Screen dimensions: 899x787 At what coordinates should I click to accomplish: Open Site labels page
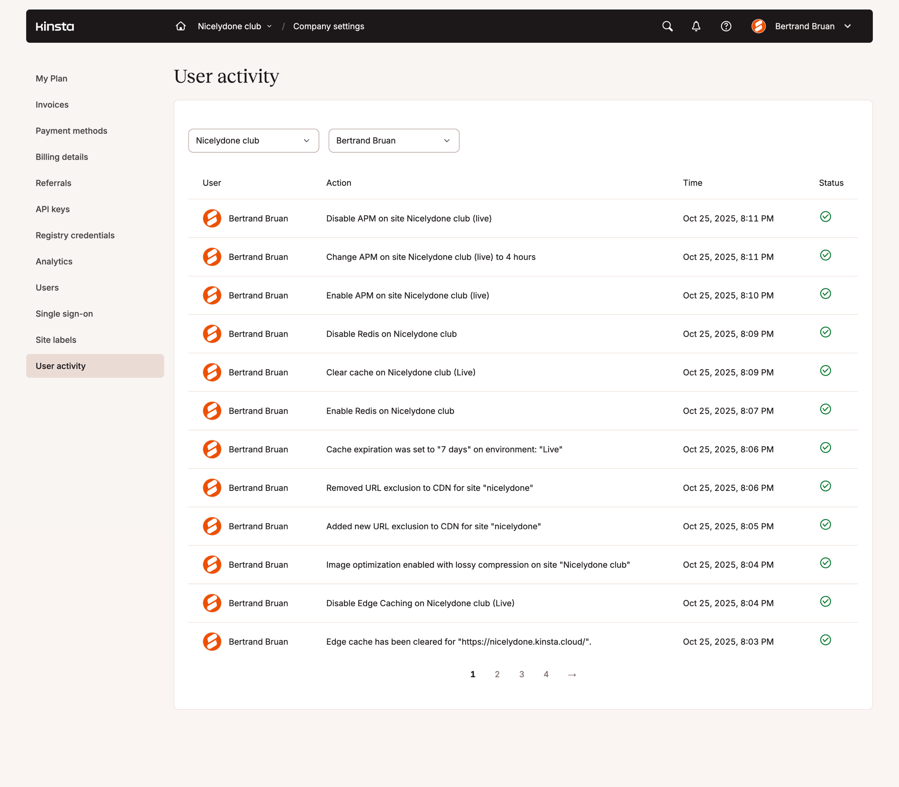point(56,340)
